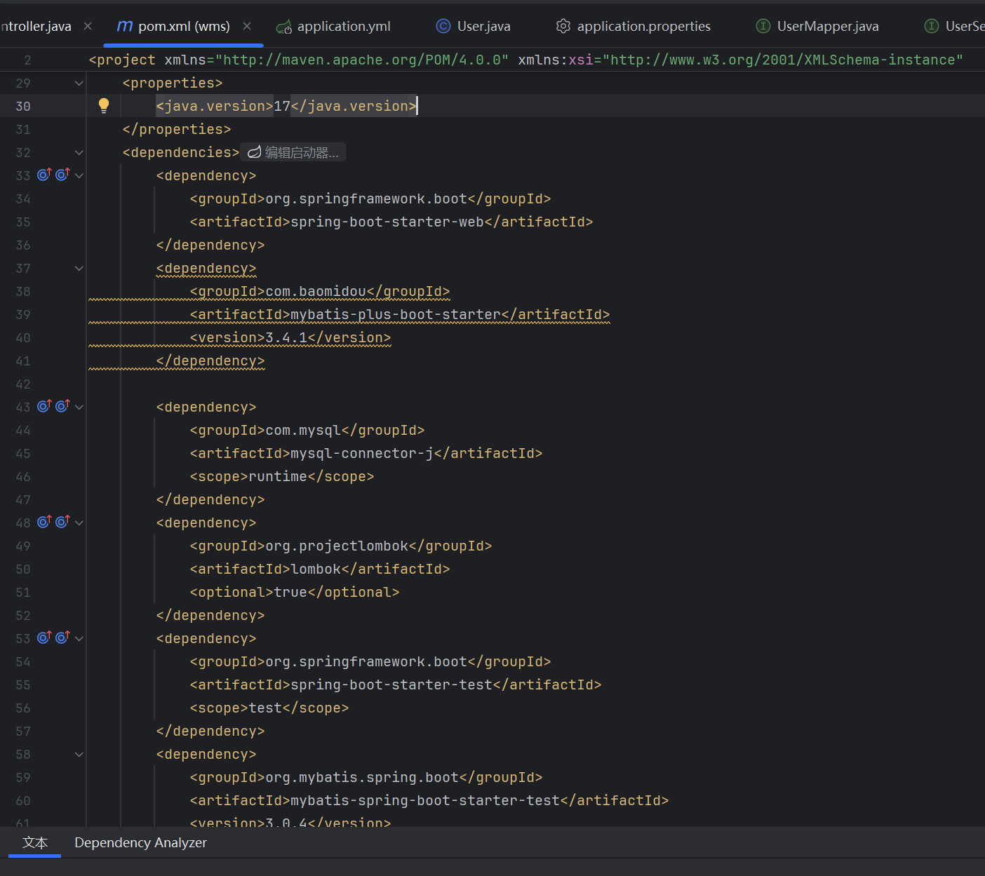Screen dimensions: 985x876
Task: Collapse the mybatis test dependency at line 58
Action: [x=79, y=754]
